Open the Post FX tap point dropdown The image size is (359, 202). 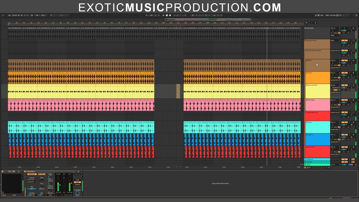pyautogui.click(x=32, y=182)
